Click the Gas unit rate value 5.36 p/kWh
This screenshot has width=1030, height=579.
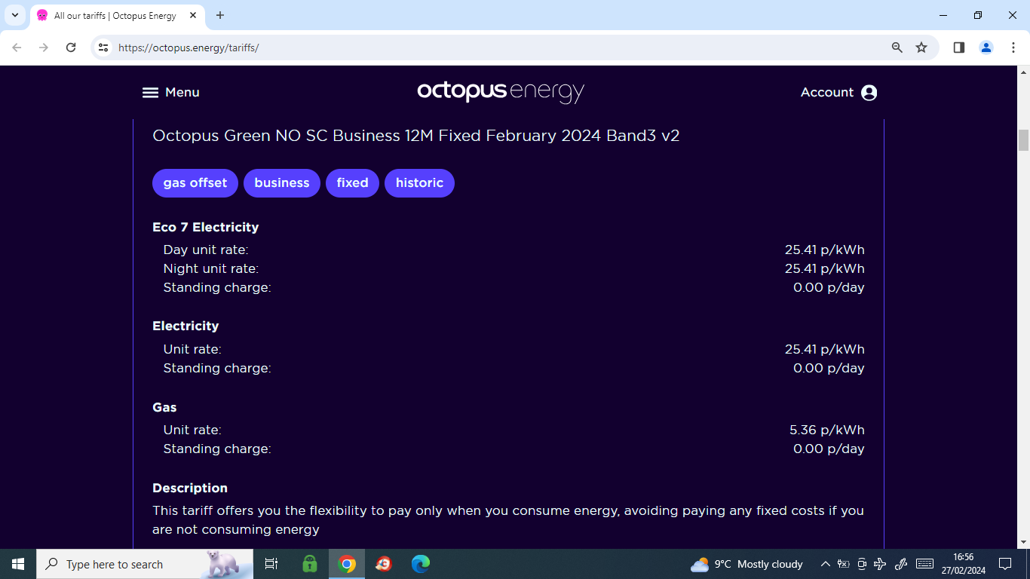click(827, 430)
